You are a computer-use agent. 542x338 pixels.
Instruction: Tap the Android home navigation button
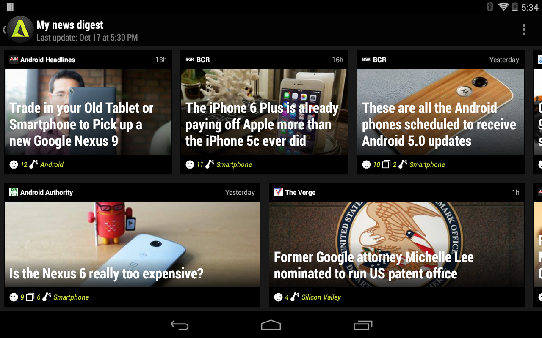(271, 325)
